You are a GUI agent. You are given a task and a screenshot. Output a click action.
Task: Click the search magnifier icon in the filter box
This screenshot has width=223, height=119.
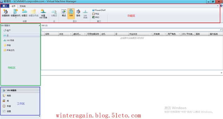tap(221, 30)
